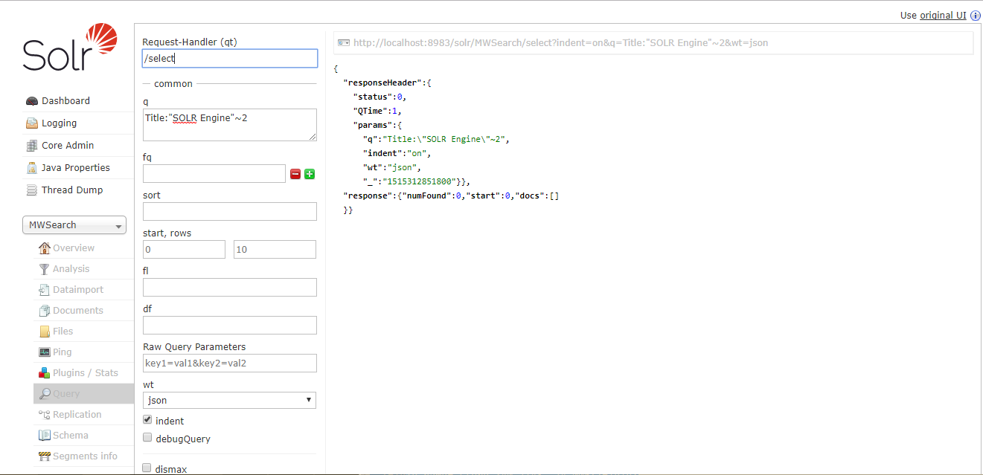
Task: Select the Dataimport menu item
Action: (x=78, y=290)
